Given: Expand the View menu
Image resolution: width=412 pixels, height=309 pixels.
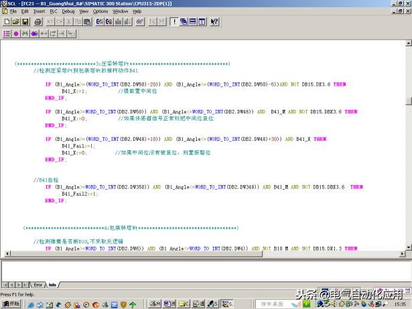Looking at the screenshot, I should point(84,11).
